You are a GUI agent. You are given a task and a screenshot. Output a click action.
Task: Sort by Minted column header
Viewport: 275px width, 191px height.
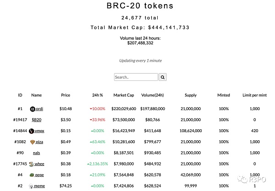click(x=224, y=95)
